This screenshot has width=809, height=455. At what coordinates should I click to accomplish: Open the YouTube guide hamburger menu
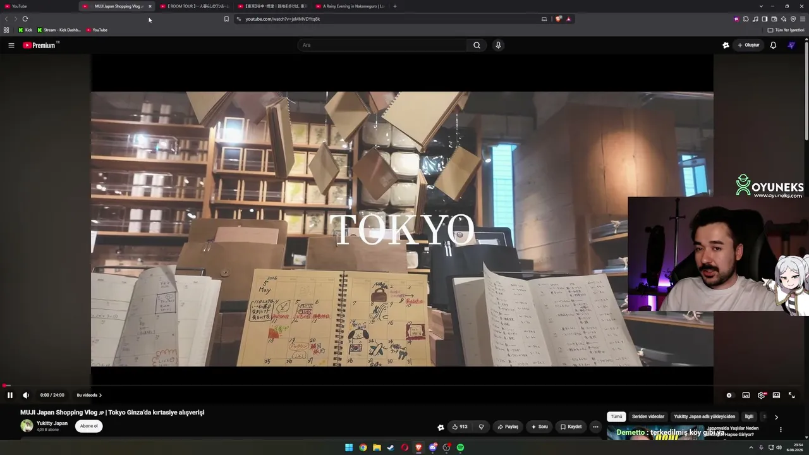tap(11, 45)
